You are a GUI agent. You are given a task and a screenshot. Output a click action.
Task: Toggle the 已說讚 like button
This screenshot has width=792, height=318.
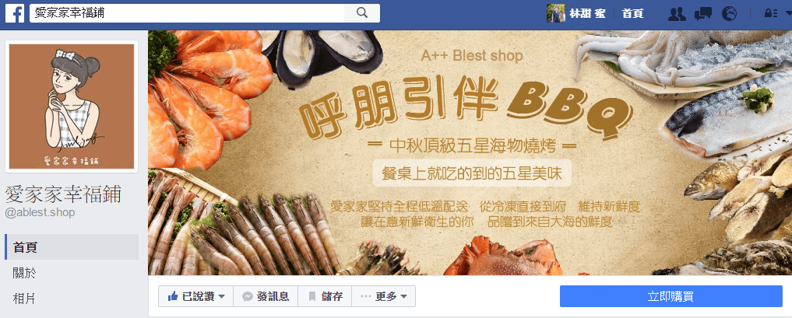point(191,296)
